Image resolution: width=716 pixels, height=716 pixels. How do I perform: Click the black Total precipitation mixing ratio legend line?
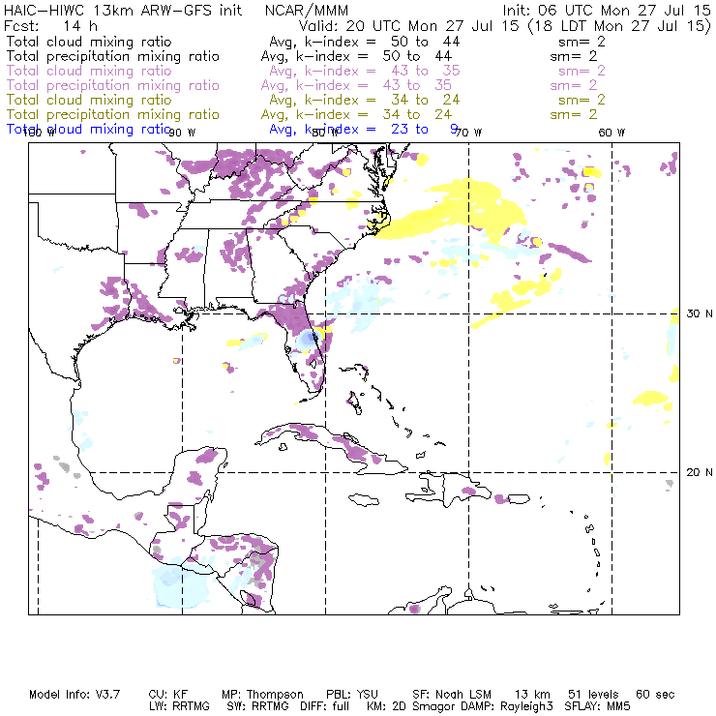113,56
